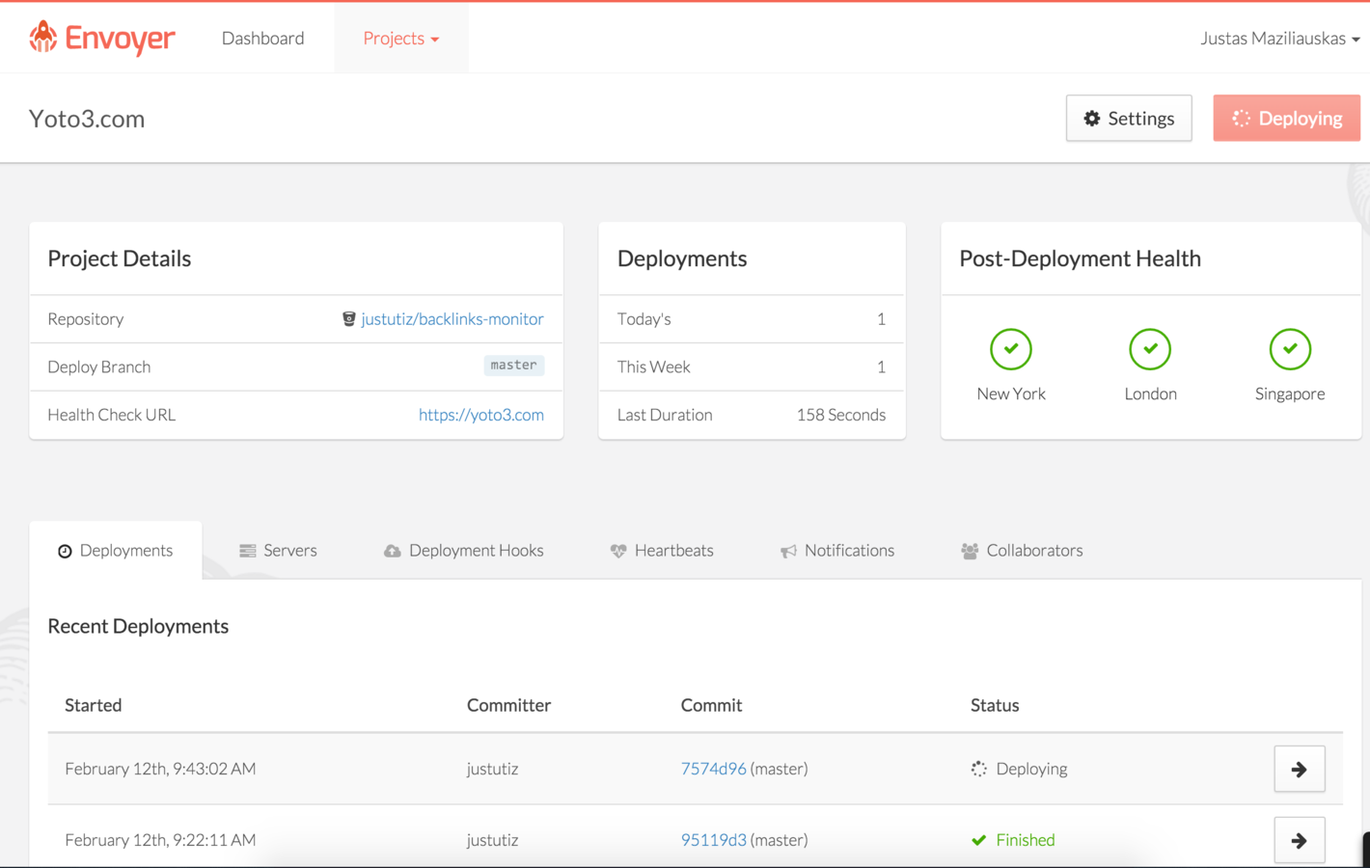The image size is (1370, 868).
Task: Click the megaphone icon on Notifications tab
Action: click(x=788, y=551)
